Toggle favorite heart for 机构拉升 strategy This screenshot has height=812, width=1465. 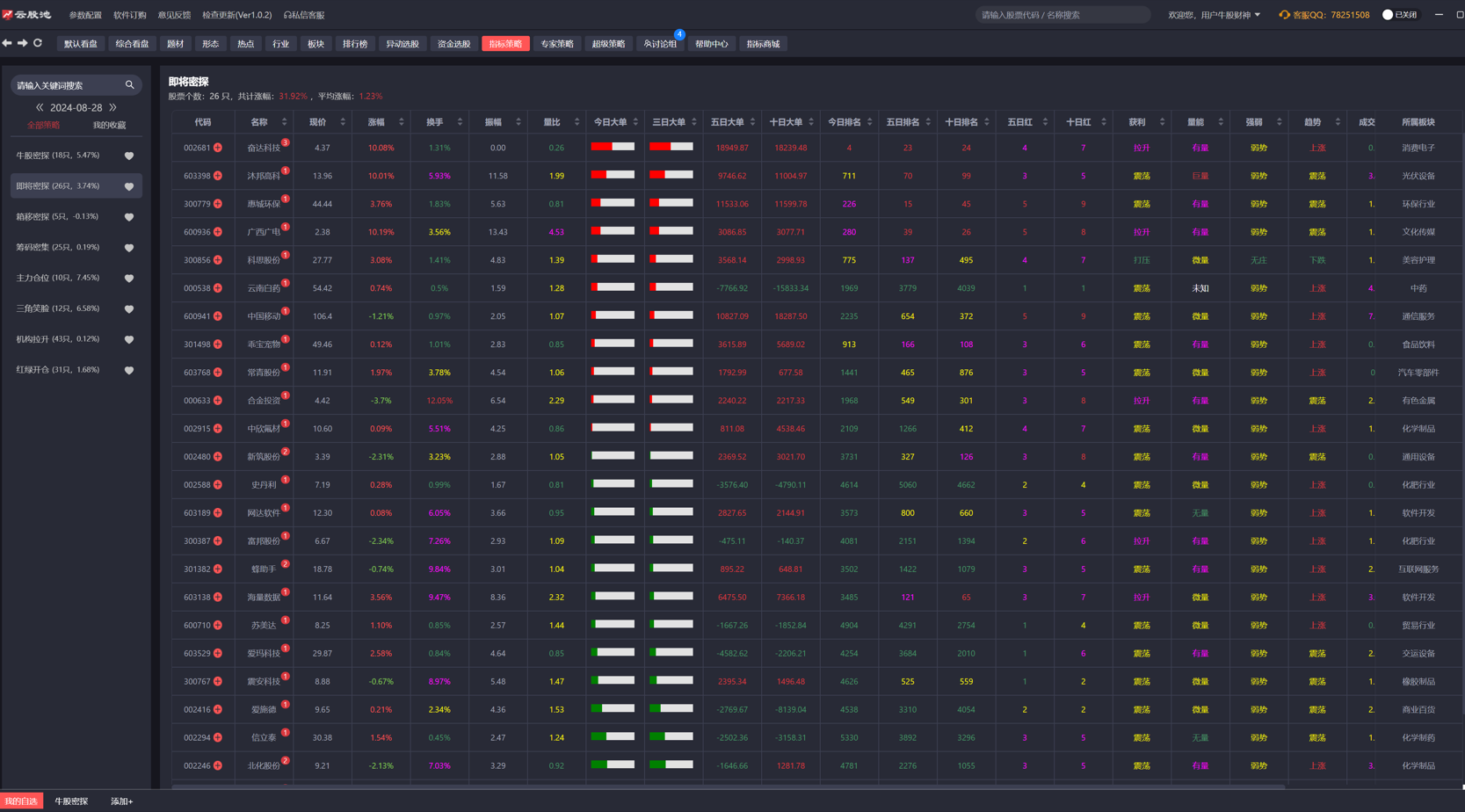tap(129, 339)
